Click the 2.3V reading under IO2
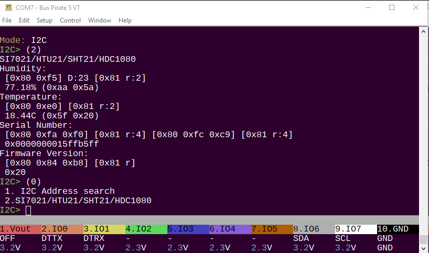The height and width of the screenshot is (253, 429). 136,248
